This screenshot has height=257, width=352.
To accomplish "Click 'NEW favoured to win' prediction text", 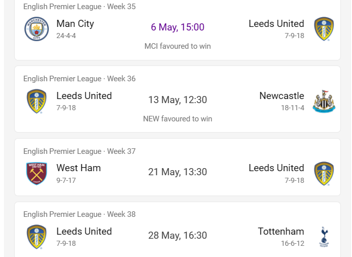I will pyautogui.click(x=178, y=119).
